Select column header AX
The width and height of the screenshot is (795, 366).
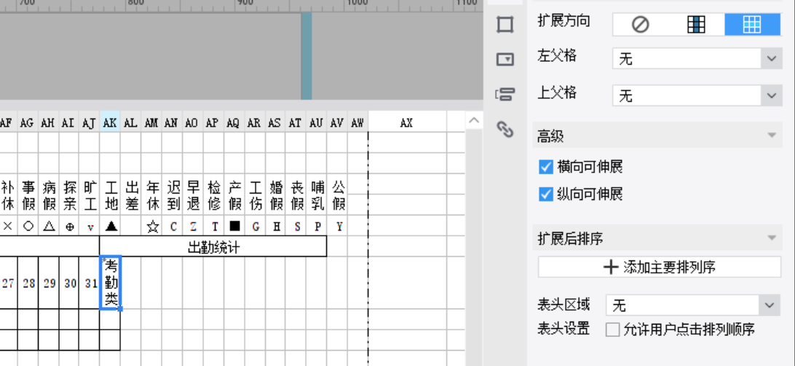(407, 123)
